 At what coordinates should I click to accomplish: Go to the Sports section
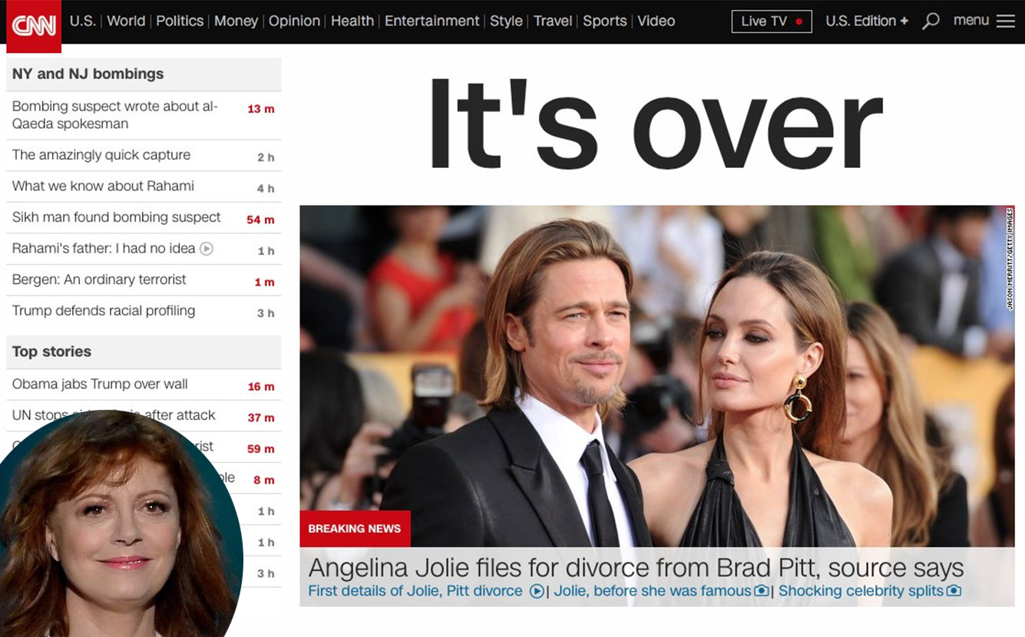605,21
